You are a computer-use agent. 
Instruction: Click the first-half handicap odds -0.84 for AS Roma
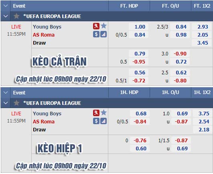point(140,121)
